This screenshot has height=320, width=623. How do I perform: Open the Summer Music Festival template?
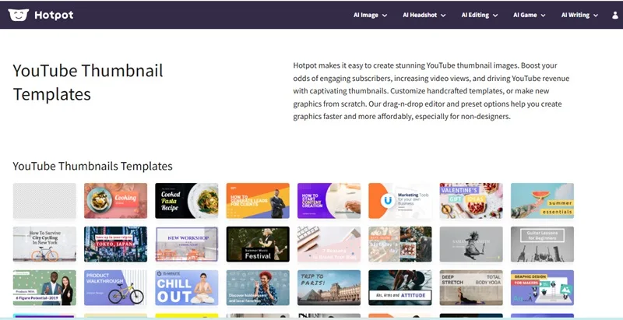(258, 244)
